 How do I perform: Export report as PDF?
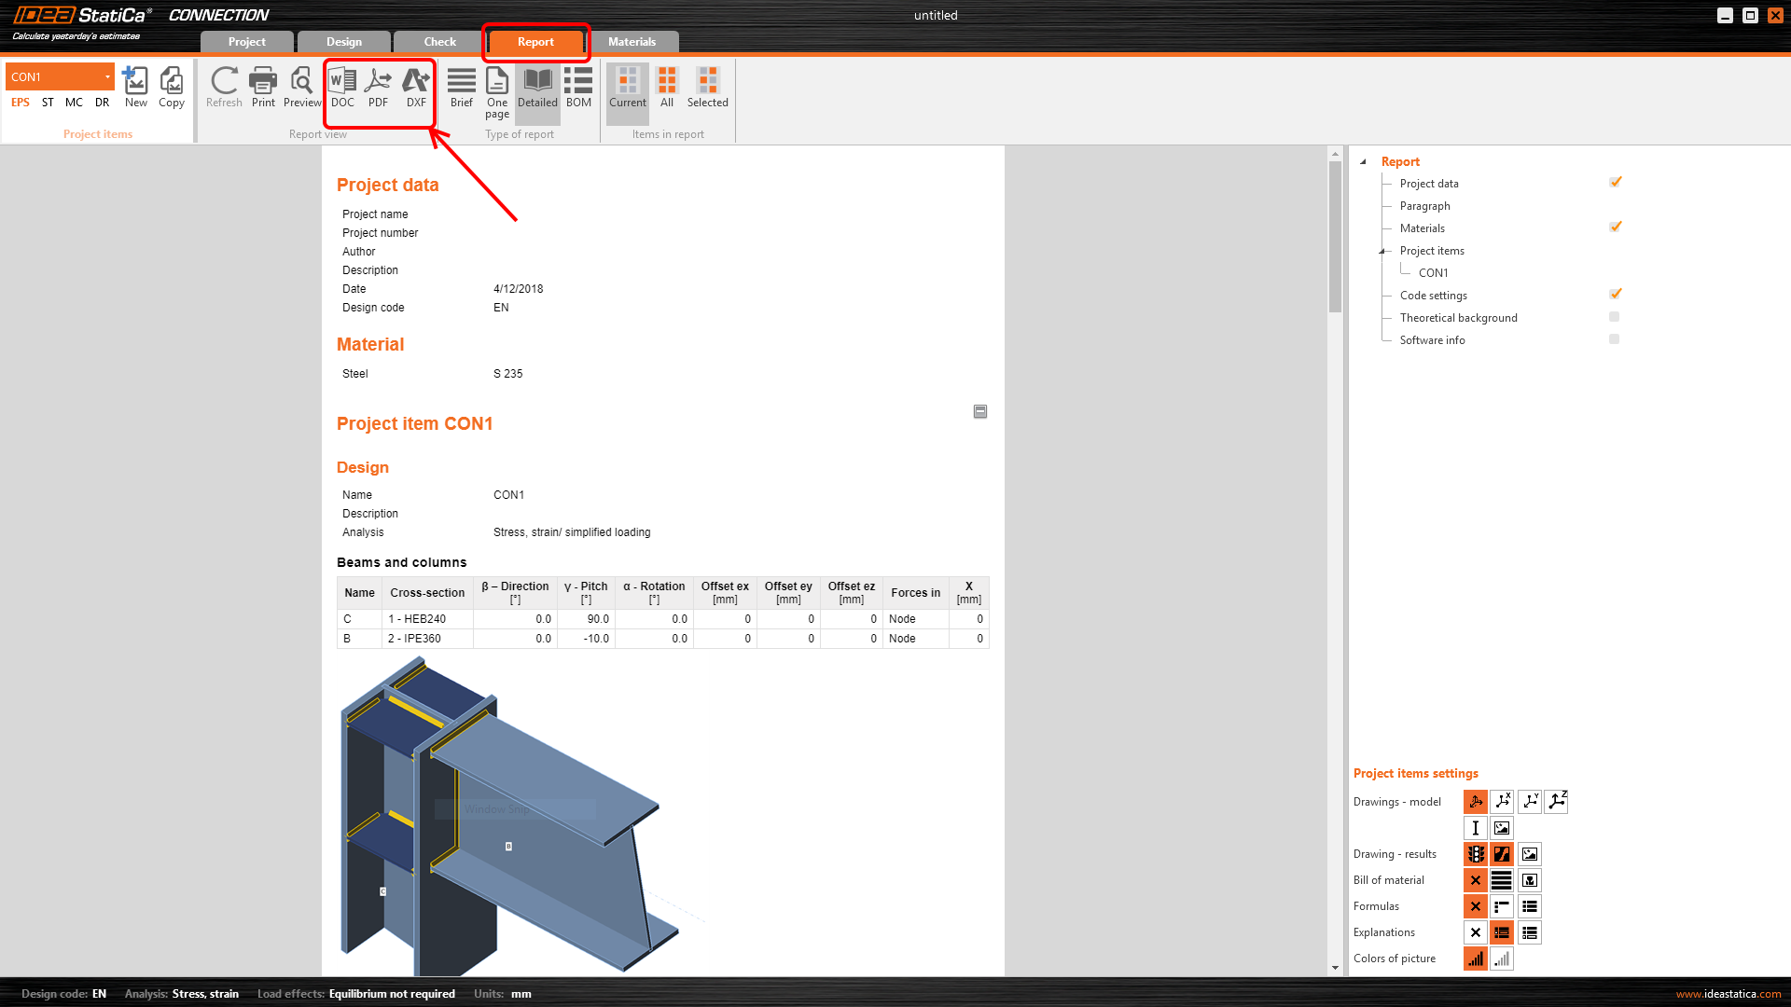click(378, 88)
